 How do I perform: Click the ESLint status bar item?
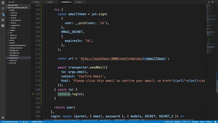tap(202, 122)
